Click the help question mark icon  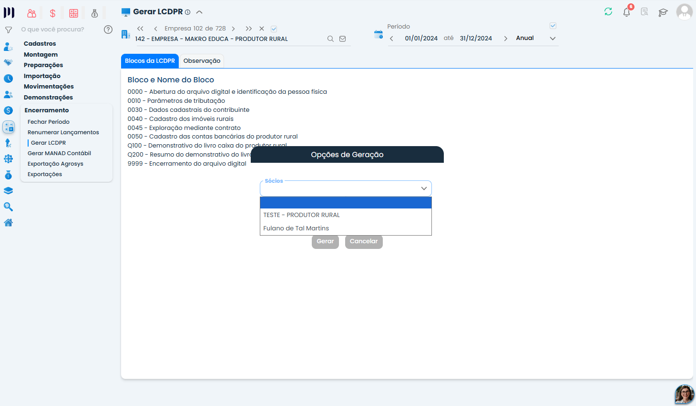(108, 30)
